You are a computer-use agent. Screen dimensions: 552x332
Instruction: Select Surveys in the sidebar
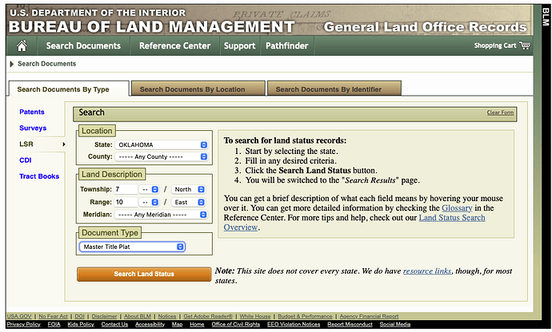[33, 128]
